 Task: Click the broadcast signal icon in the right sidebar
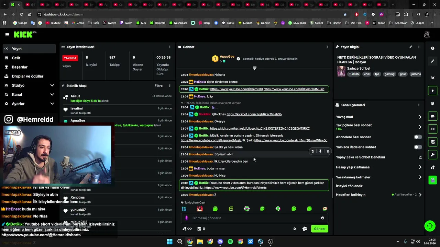(432, 129)
